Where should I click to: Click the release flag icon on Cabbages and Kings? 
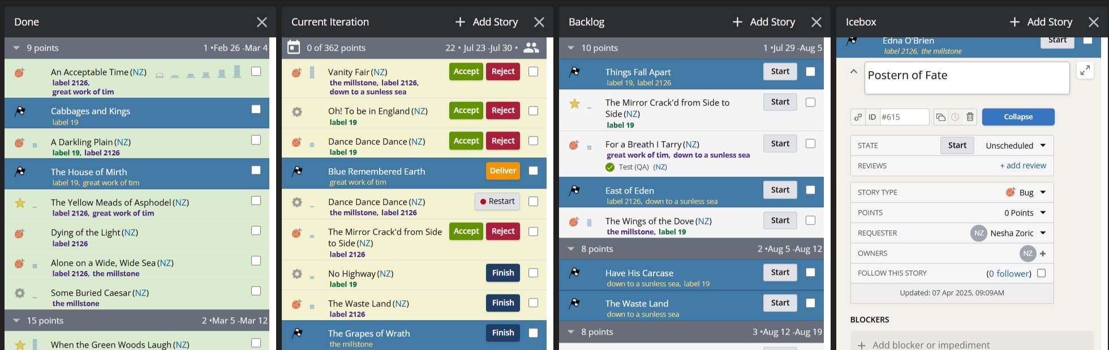click(x=20, y=111)
